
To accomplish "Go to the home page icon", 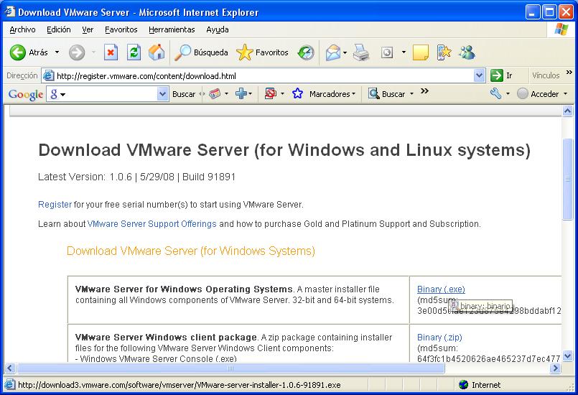I will (x=156, y=52).
